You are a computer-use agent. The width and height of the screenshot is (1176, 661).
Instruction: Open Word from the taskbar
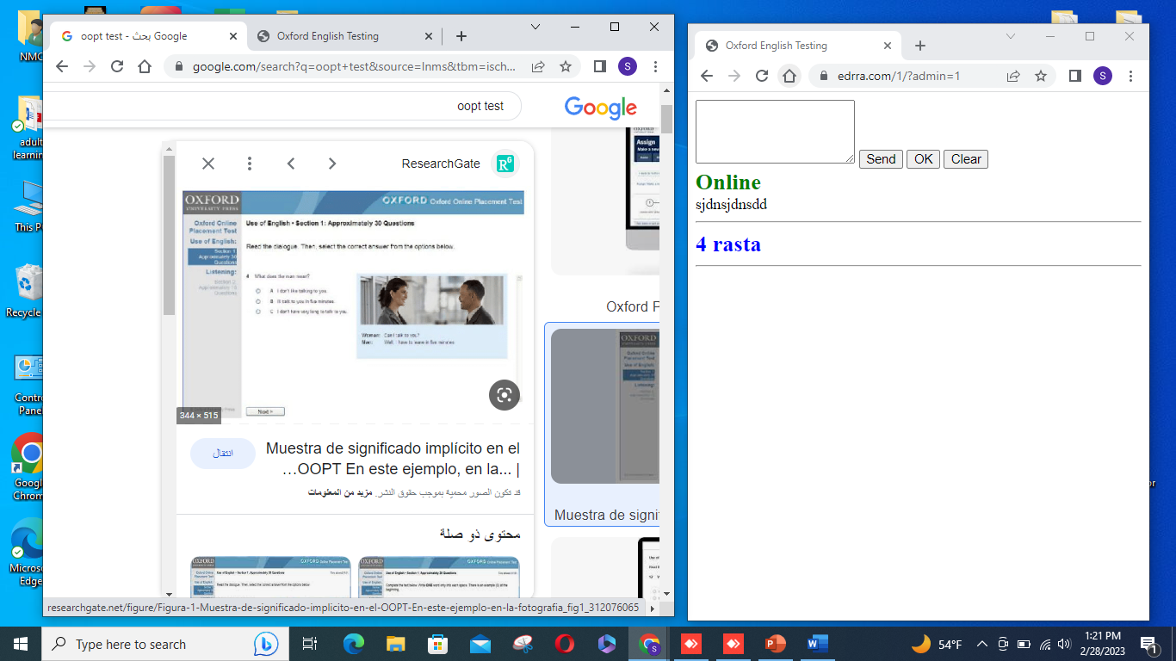click(x=817, y=644)
